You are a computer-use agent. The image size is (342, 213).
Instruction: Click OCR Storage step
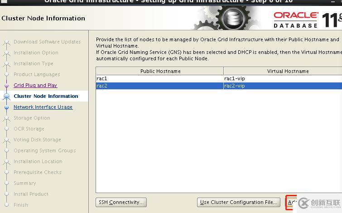[29, 129]
